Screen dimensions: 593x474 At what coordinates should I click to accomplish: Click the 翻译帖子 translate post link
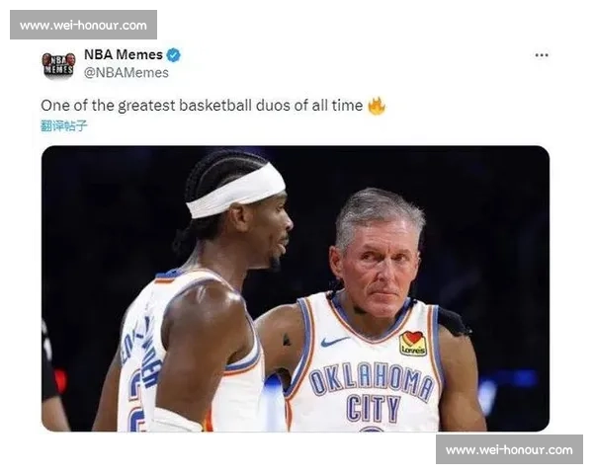(63, 125)
